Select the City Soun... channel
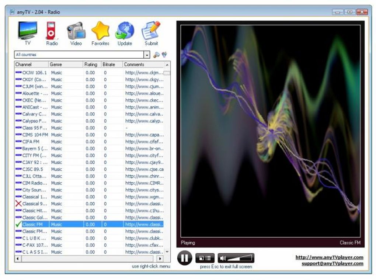The width and height of the screenshot is (376, 280). click(89, 190)
